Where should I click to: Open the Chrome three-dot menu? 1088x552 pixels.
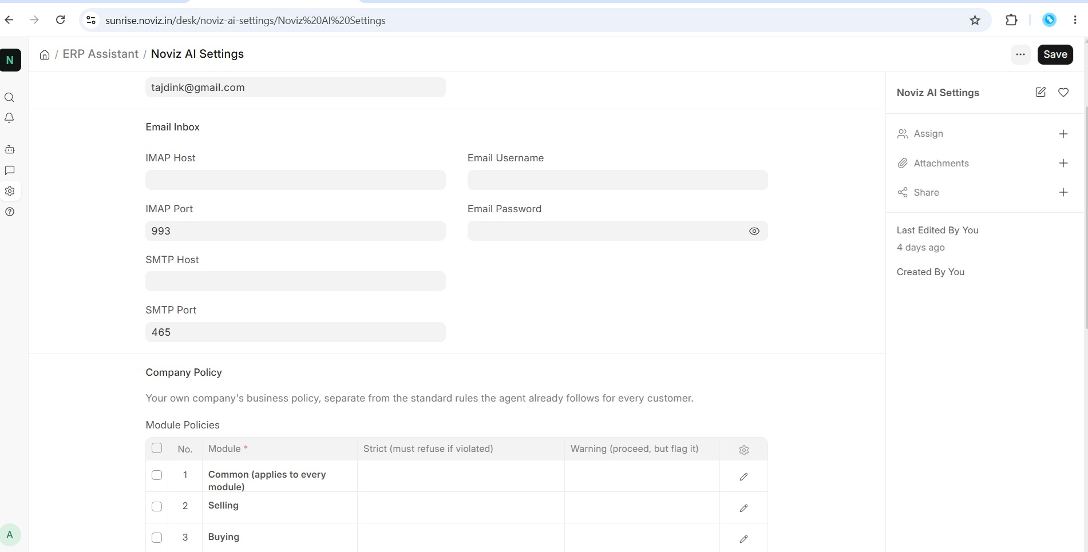click(1075, 20)
